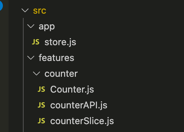Screen dimensions: 184x132
Task: Click the JS icon beside counterAPI.js
Action: coord(41,105)
